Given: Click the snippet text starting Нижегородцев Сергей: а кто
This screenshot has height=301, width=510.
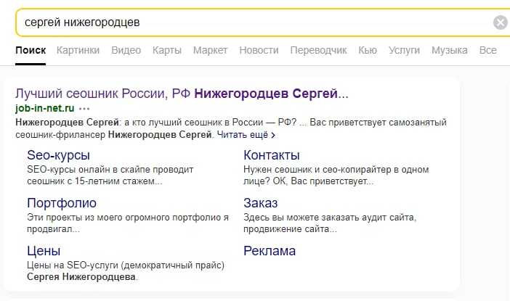Looking at the screenshot, I should coord(231,128).
